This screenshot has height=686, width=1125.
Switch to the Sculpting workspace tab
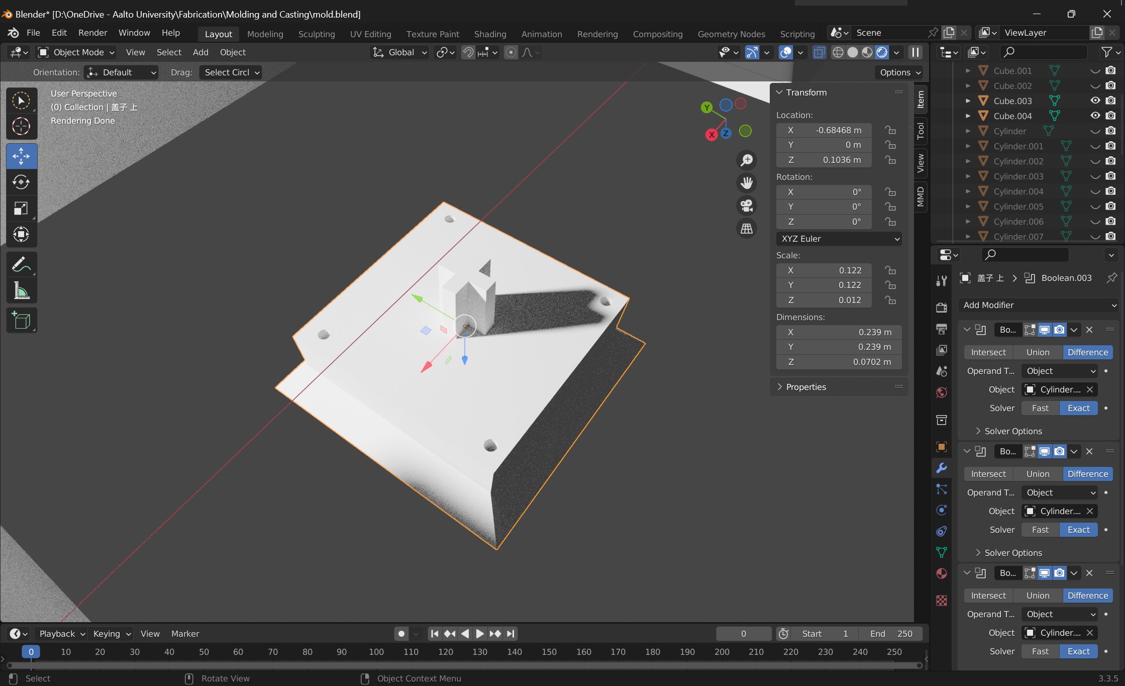click(x=316, y=34)
